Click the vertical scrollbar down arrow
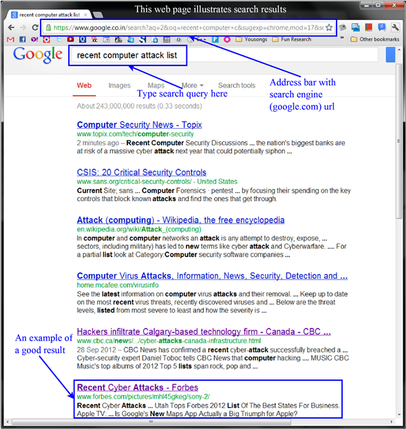The image size is (406, 429). 399,415
